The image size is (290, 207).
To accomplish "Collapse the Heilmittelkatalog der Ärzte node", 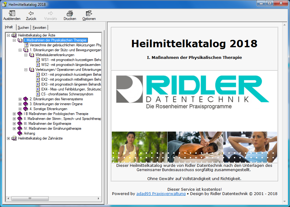I will pos(8,35).
